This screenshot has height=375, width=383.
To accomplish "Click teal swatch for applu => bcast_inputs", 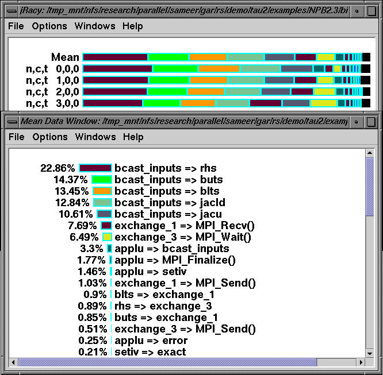I will (109, 249).
